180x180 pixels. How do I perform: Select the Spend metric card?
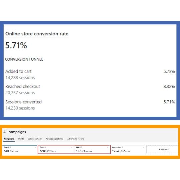(20, 149)
